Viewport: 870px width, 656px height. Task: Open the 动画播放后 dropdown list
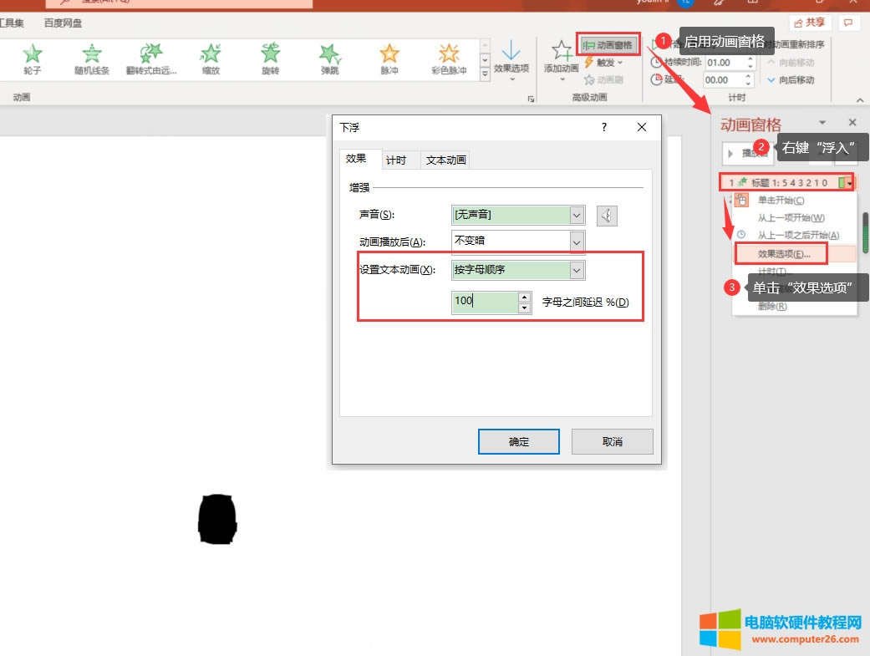pos(577,242)
